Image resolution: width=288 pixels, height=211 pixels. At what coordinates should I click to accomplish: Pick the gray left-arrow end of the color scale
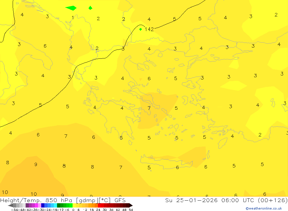pos(10,205)
